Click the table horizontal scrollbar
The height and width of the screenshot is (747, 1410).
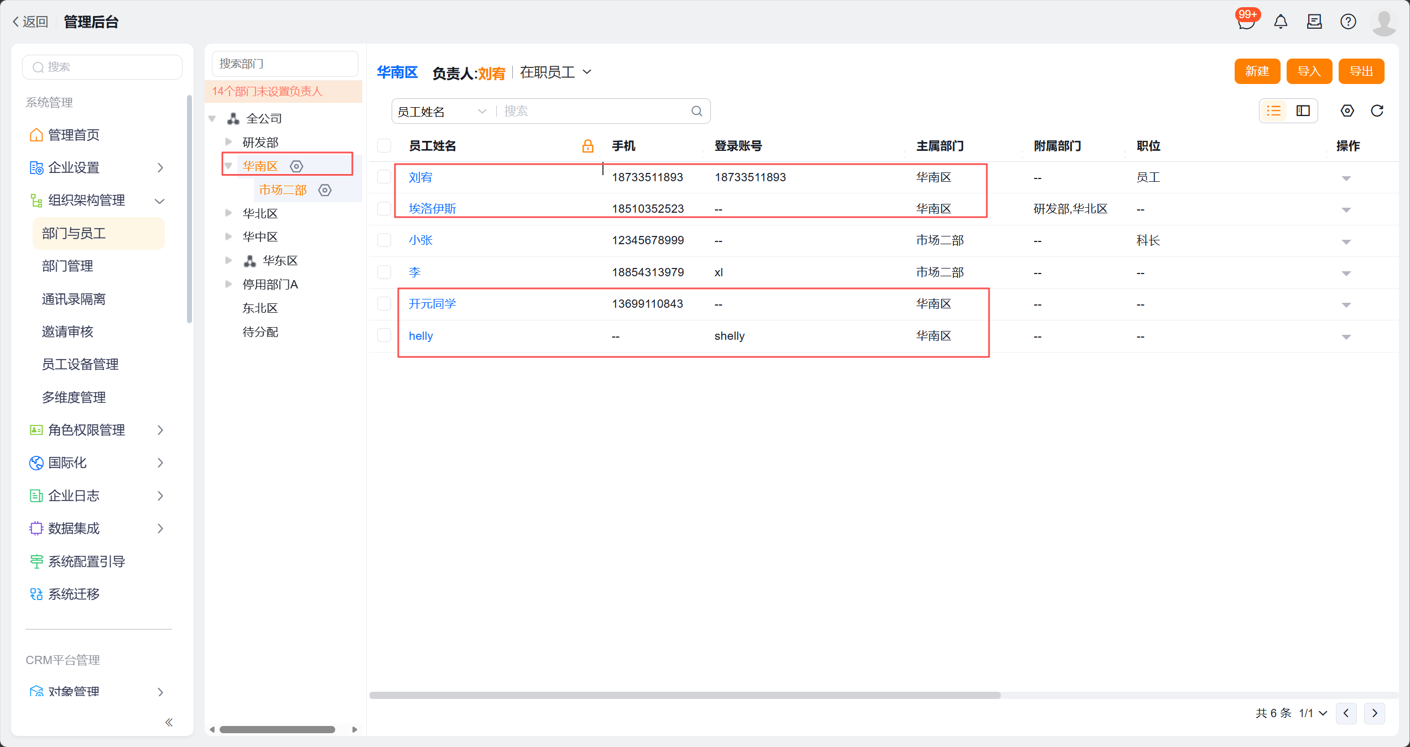click(685, 695)
